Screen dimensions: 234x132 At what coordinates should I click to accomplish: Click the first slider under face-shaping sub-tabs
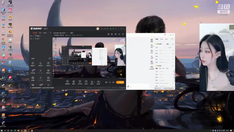[x=165, y=72]
